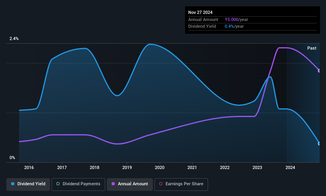This screenshot has width=326, height=196.
Task: Click the 2023 x-axis label
Action: pyautogui.click(x=257, y=167)
